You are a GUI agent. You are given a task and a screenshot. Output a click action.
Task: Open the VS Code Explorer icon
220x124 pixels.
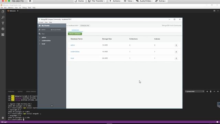(3, 12)
